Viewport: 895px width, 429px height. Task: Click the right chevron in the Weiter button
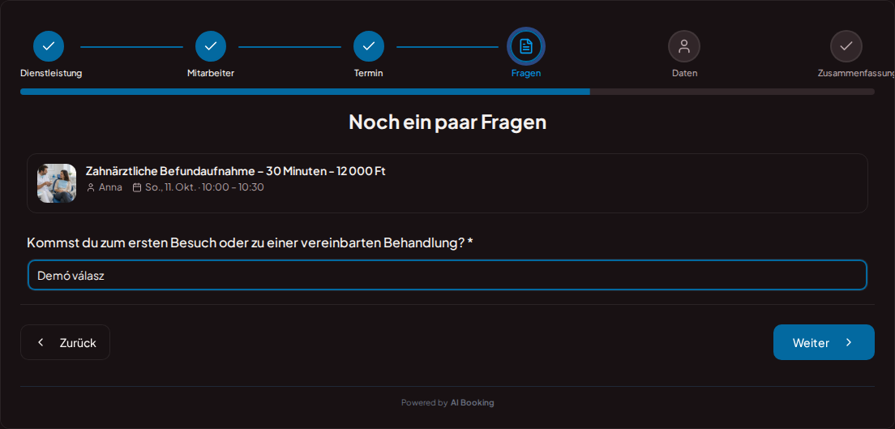[849, 342]
